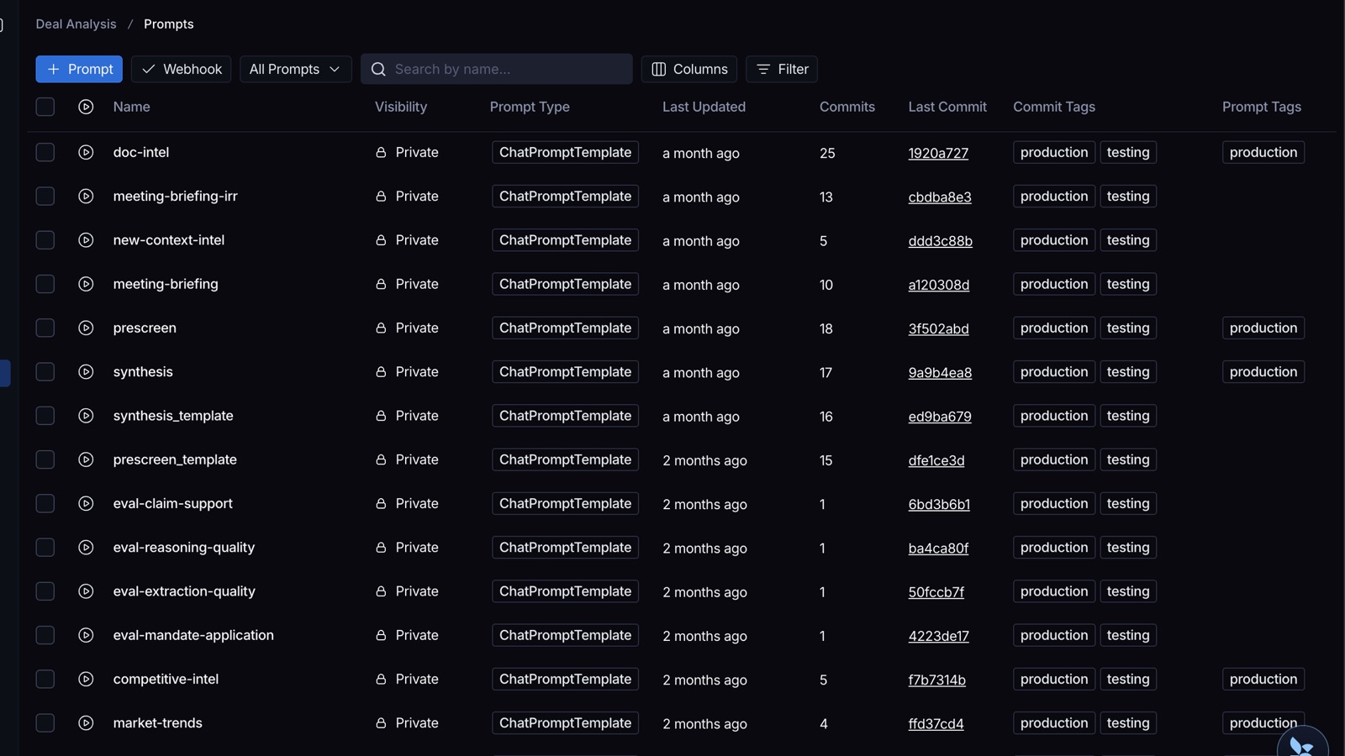Tick the select-all checkbox in header

(45, 107)
